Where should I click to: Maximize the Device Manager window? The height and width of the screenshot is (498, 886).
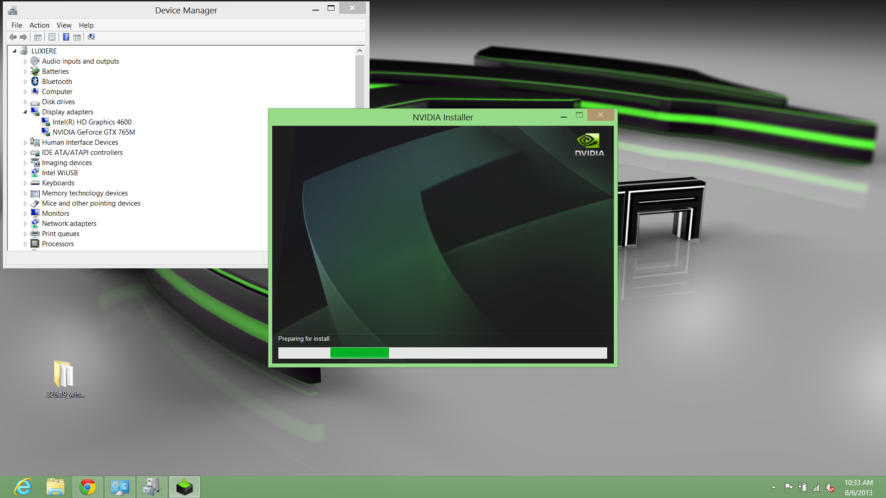point(331,8)
